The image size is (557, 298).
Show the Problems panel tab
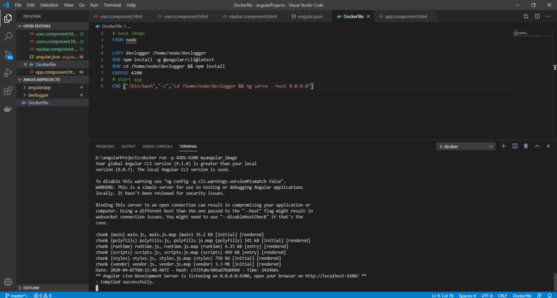pyautogui.click(x=105, y=146)
